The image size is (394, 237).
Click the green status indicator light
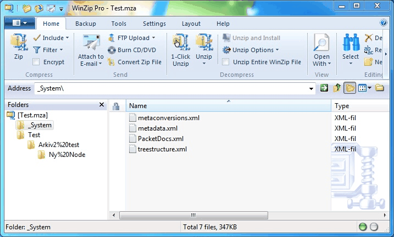pos(363,227)
